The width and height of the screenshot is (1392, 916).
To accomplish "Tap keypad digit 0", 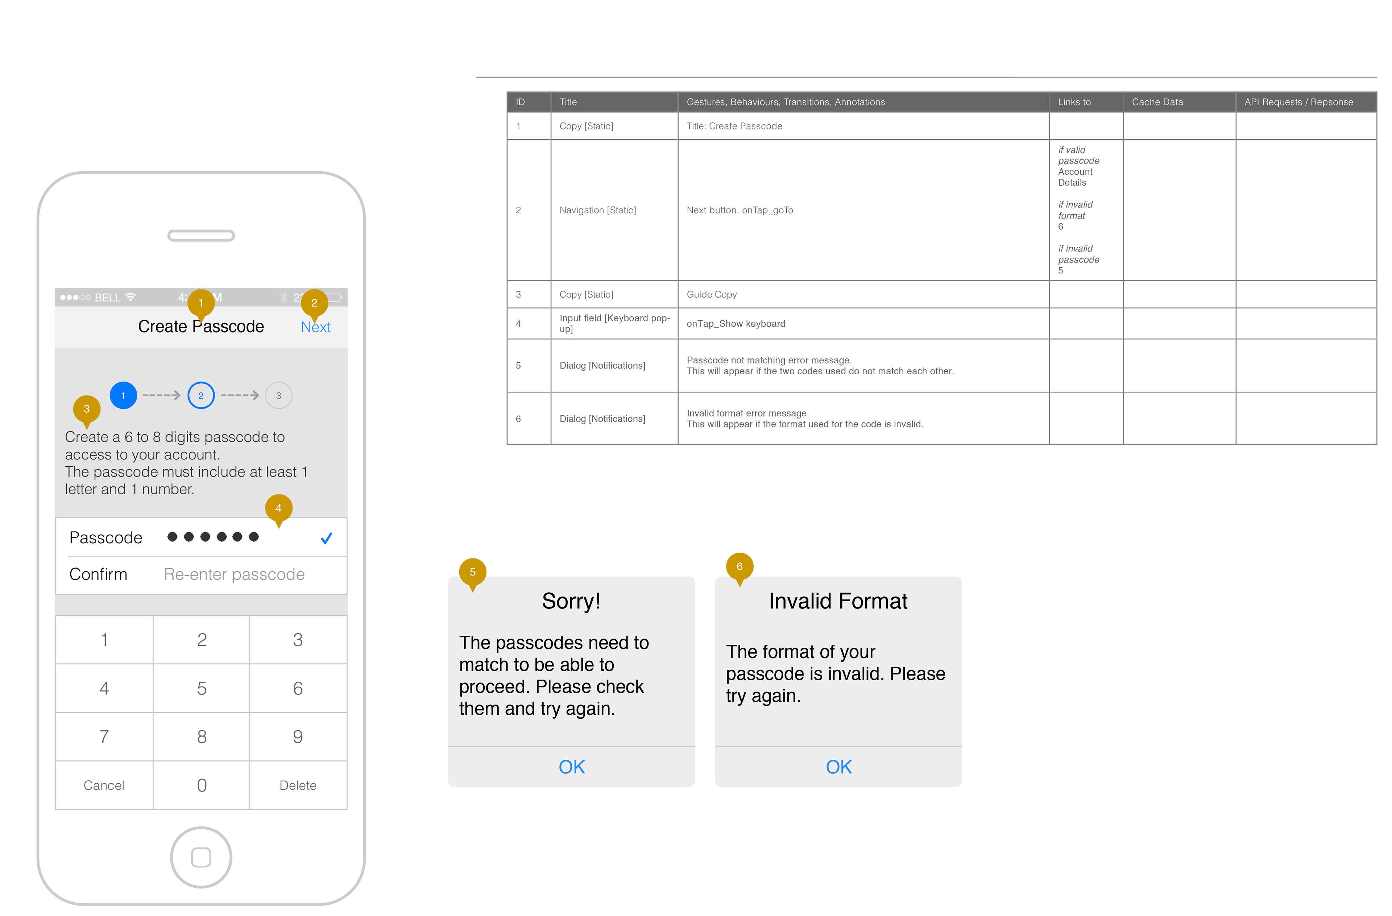I will click(x=201, y=785).
